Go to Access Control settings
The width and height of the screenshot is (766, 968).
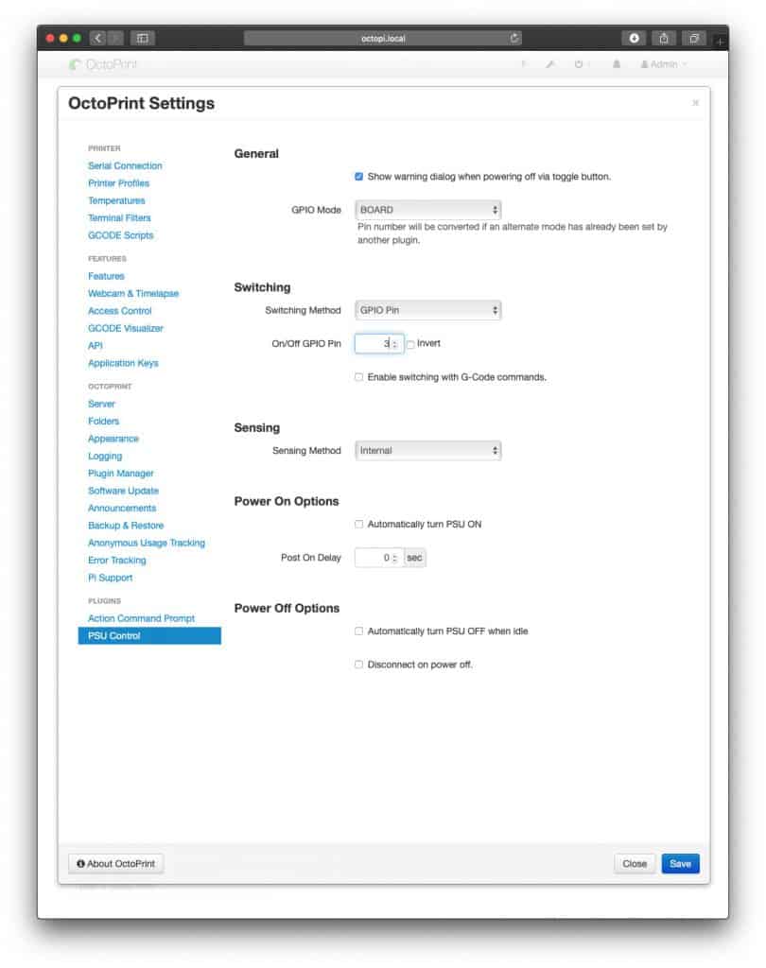coord(120,310)
